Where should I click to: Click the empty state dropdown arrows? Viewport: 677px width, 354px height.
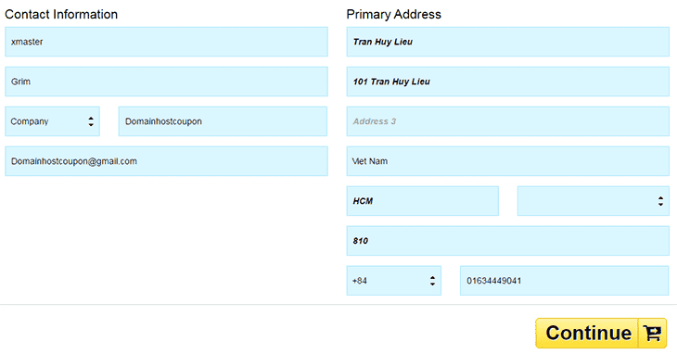tap(660, 201)
